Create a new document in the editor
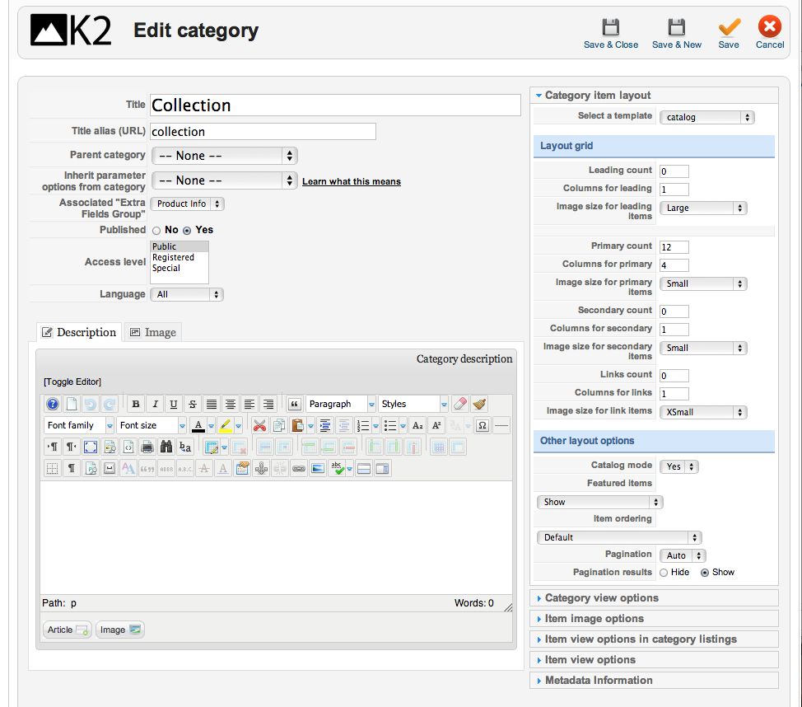The height and width of the screenshot is (707, 802). 72,404
